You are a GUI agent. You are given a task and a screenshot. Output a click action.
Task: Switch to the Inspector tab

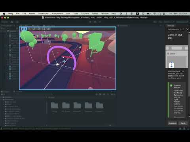tap(123, 26)
